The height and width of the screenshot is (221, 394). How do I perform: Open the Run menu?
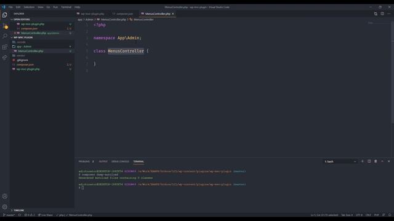[x=55, y=7]
